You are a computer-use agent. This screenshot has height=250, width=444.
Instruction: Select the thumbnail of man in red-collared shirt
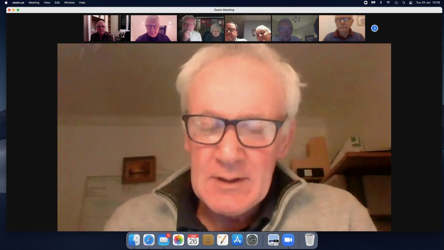pyautogui.click(x=342, y=28)
